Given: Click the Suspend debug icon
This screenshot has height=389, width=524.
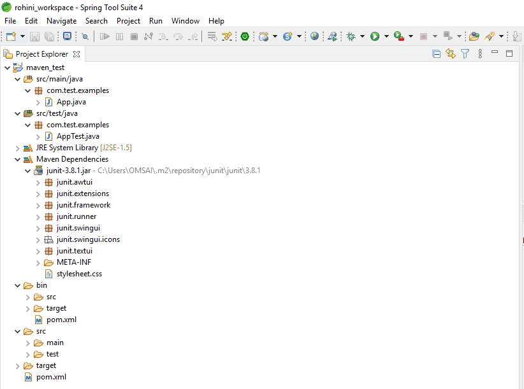Looking at the screenshot, I should point(119,36).
